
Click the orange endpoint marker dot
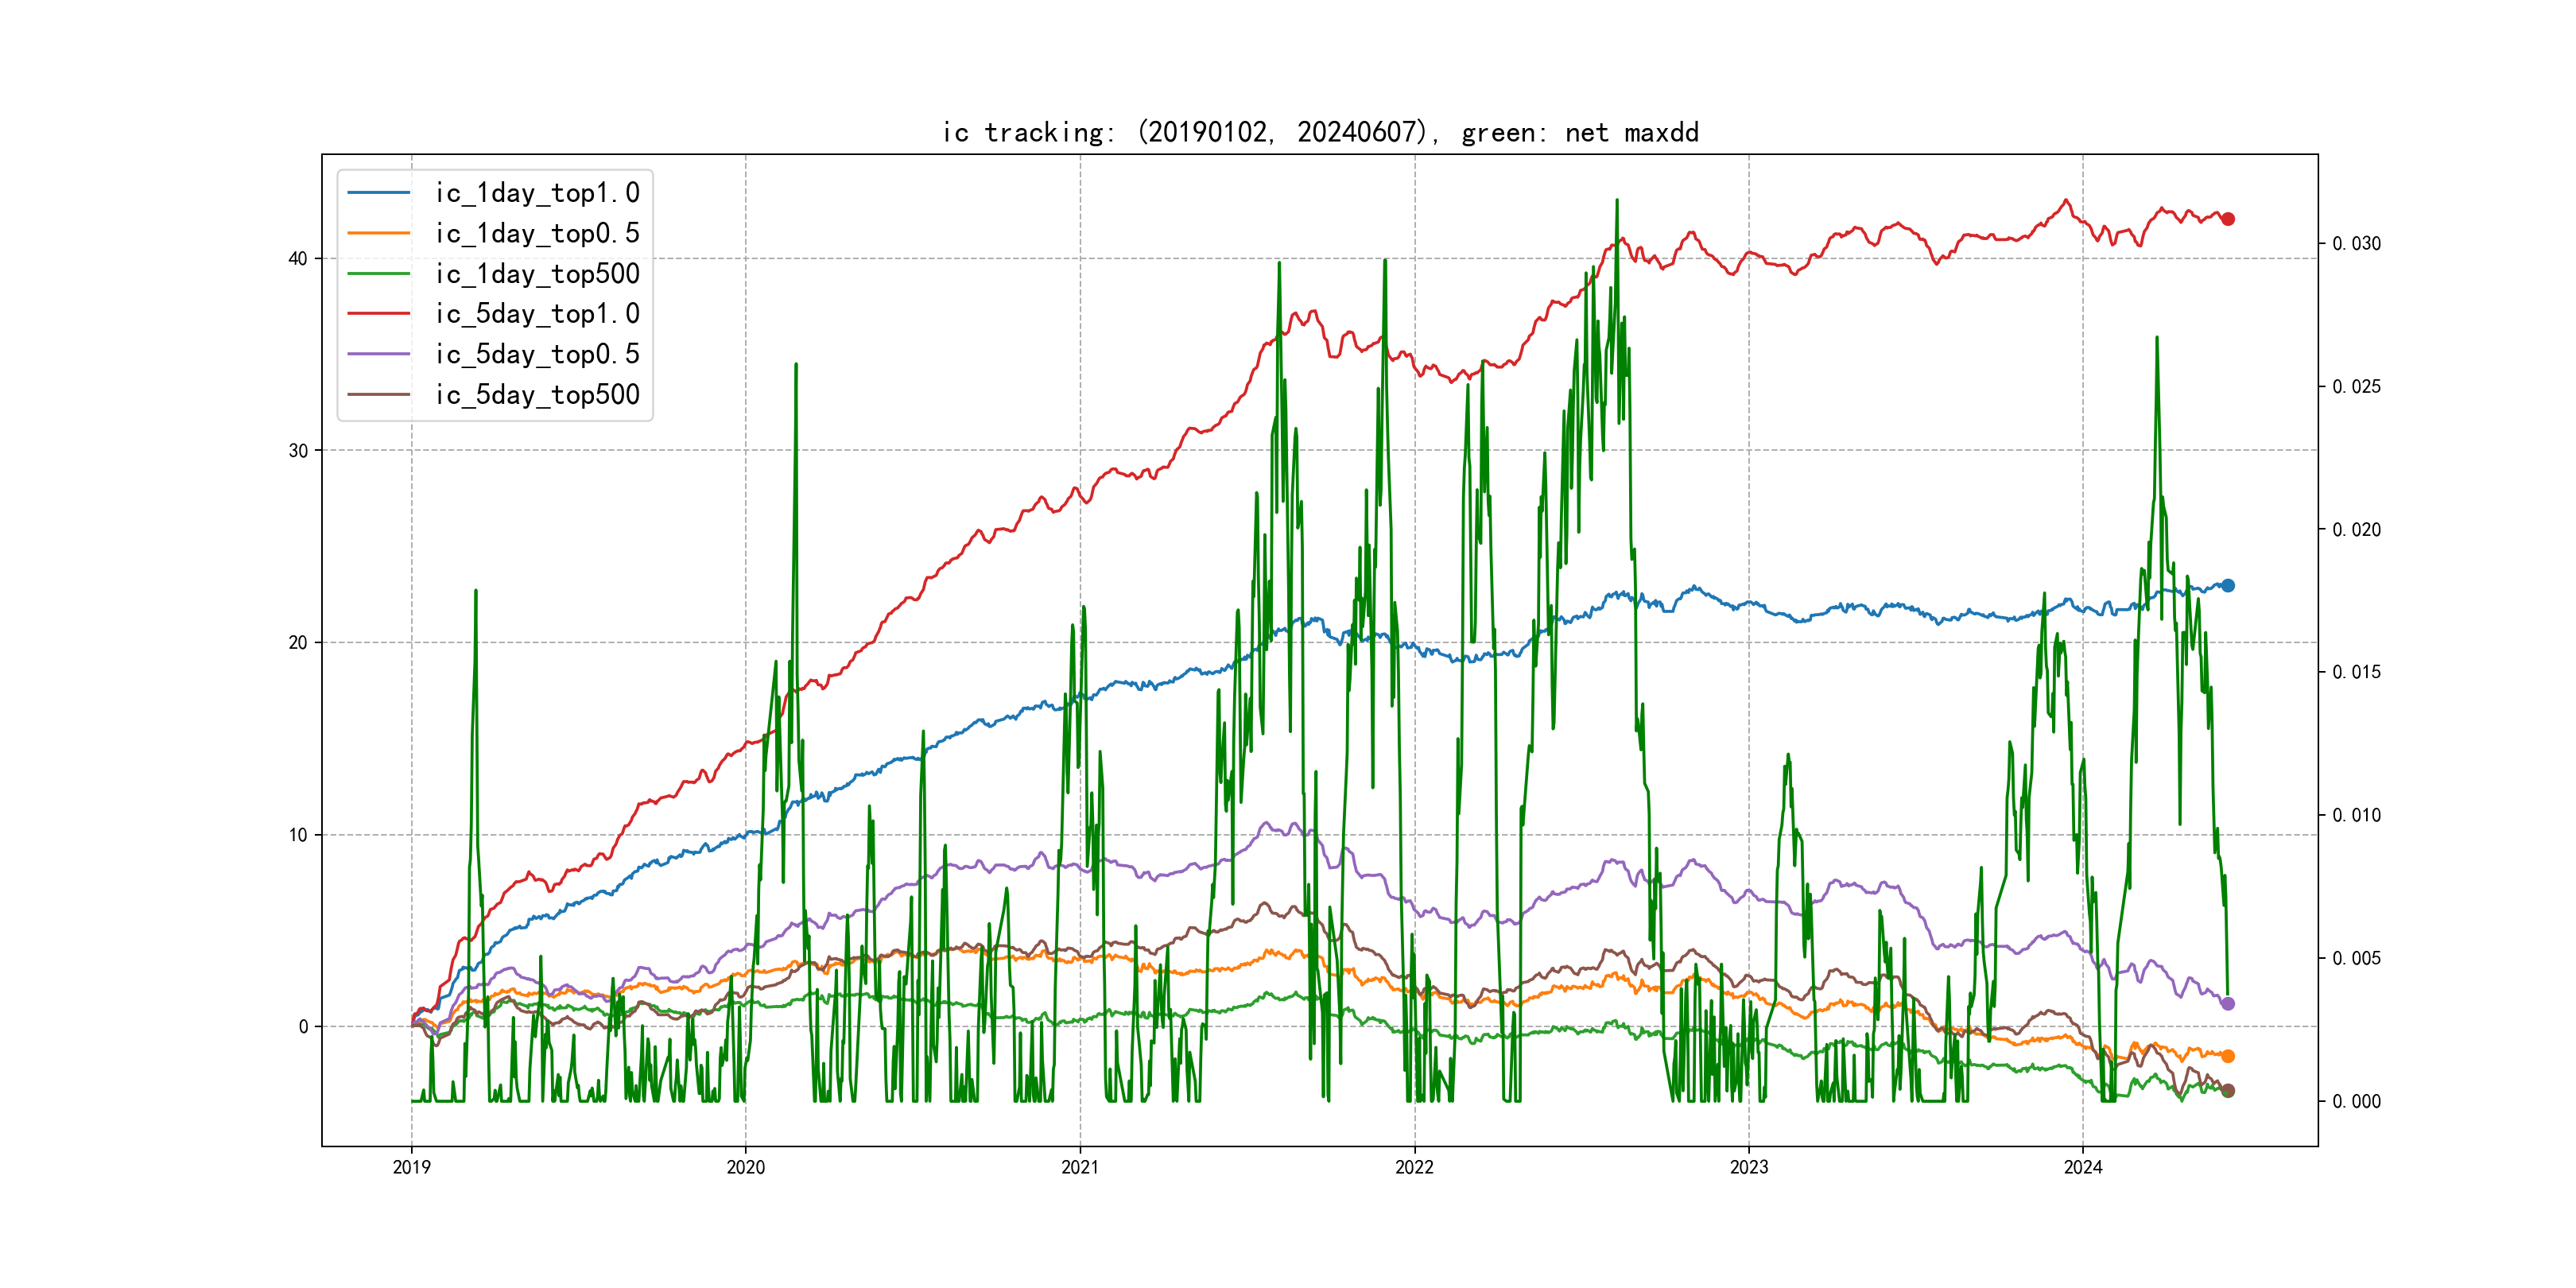(2228, 1056)
